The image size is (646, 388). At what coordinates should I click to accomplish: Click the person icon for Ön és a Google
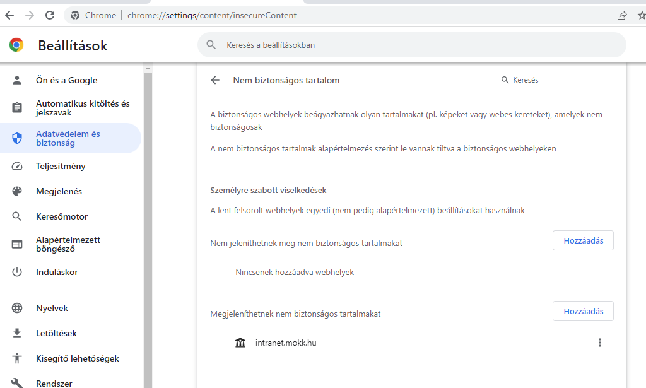[x=16, y=80]
